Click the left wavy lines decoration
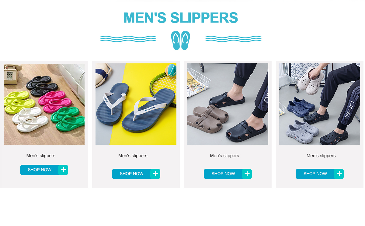 [128, 39]
